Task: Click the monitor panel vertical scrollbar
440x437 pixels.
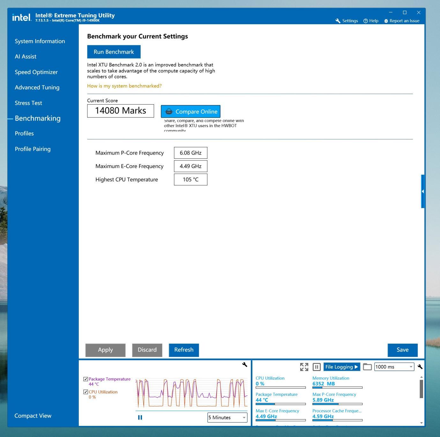Action: coord(421,389)
